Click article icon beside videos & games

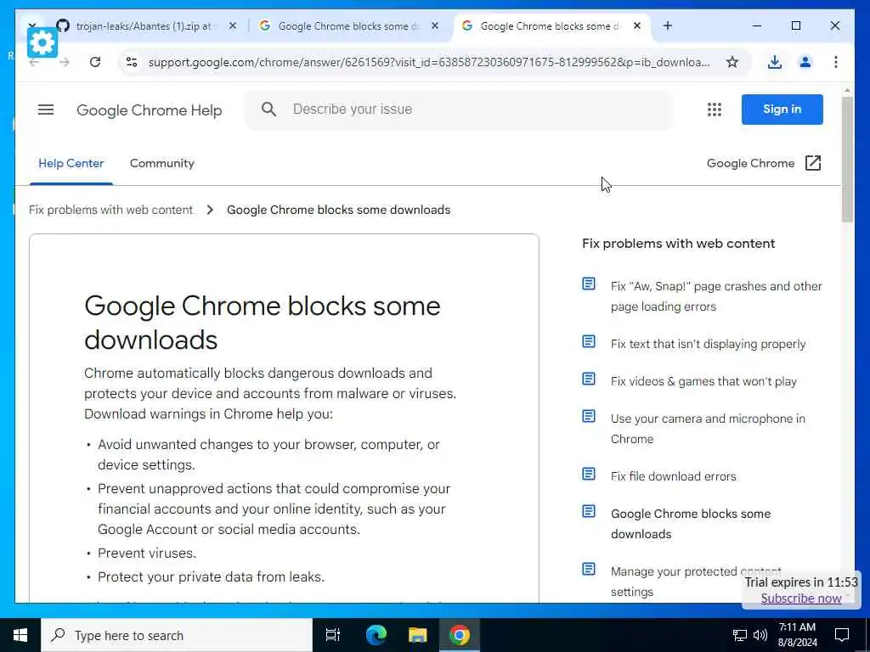click(x=589, y=379)
